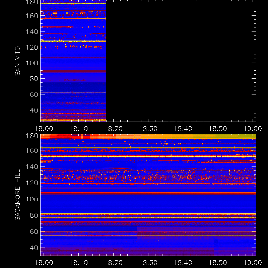Pick the 80 tick label on Sagamore Hill axis

(x=34, y=215)
